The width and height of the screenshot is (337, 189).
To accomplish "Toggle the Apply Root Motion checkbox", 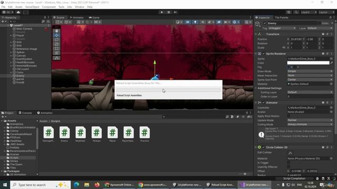I will tap(289, 116).
